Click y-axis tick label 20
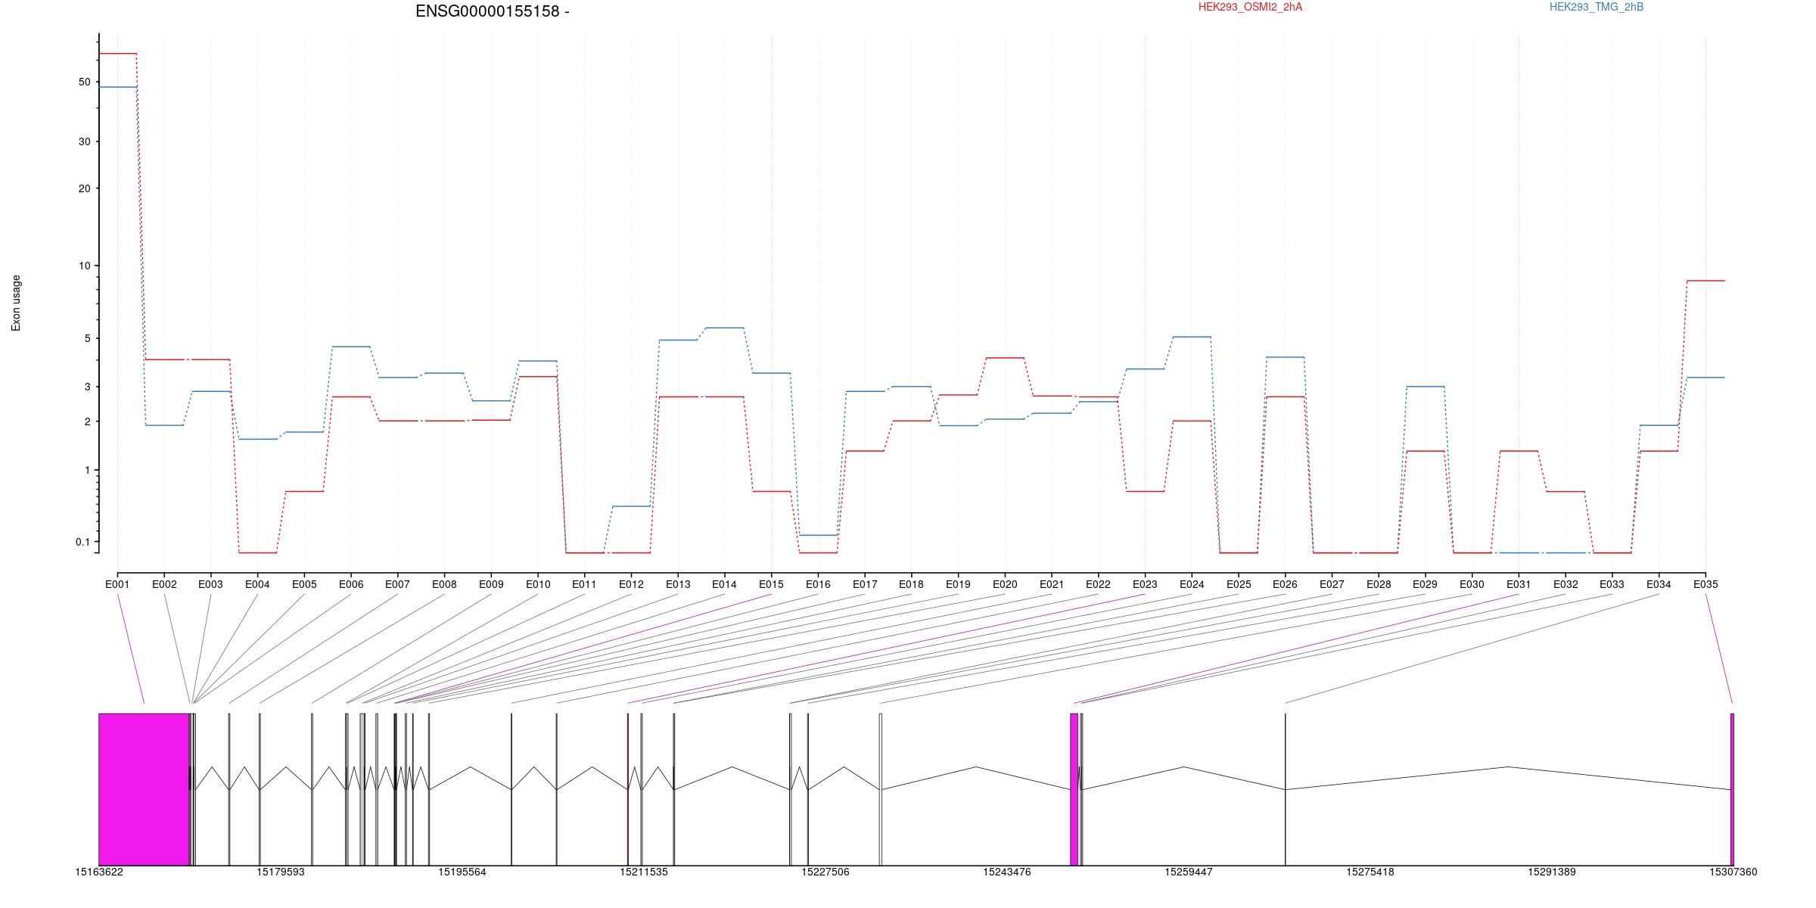This screenshot has height=908, width=1816. click(84, 188)
